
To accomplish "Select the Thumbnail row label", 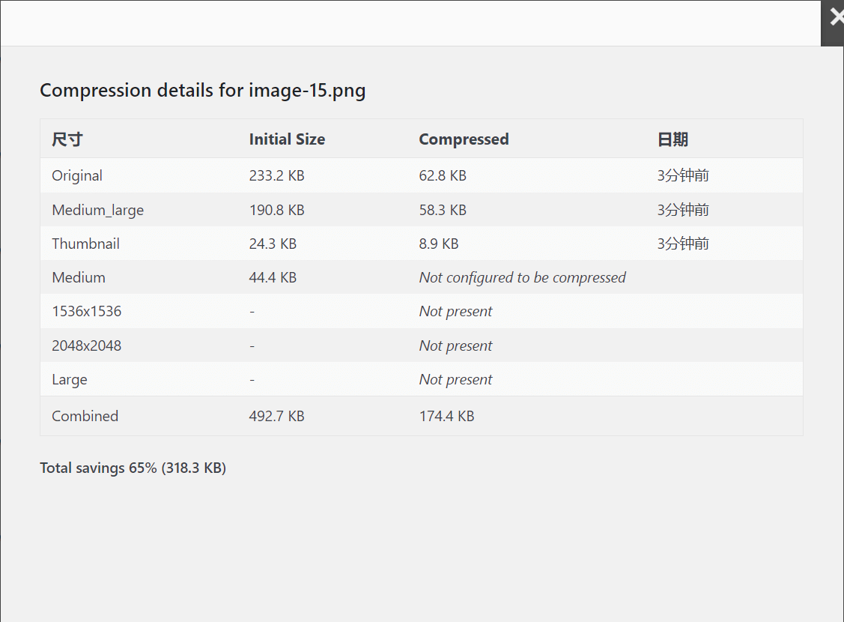I will tap(85, 244).
